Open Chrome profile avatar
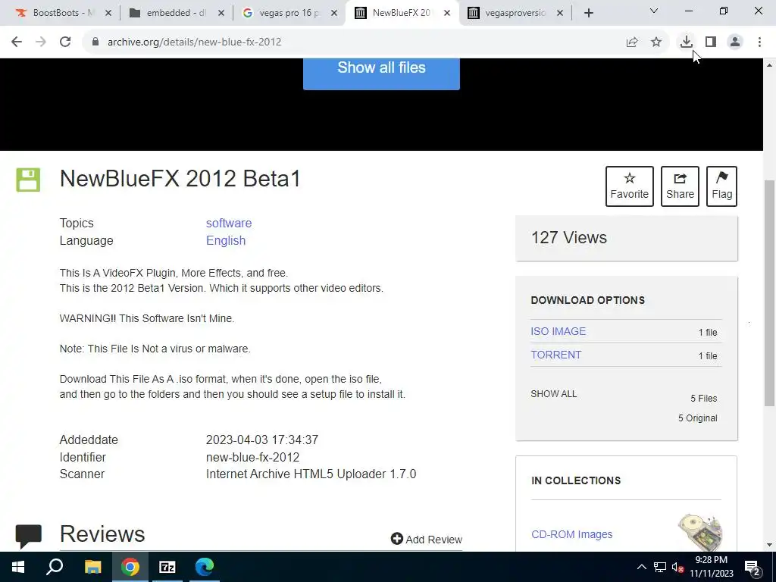 pos(735,42)
